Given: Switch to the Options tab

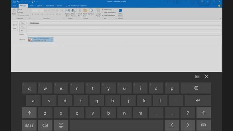Looking at the screenshot, I should point(40,6).
